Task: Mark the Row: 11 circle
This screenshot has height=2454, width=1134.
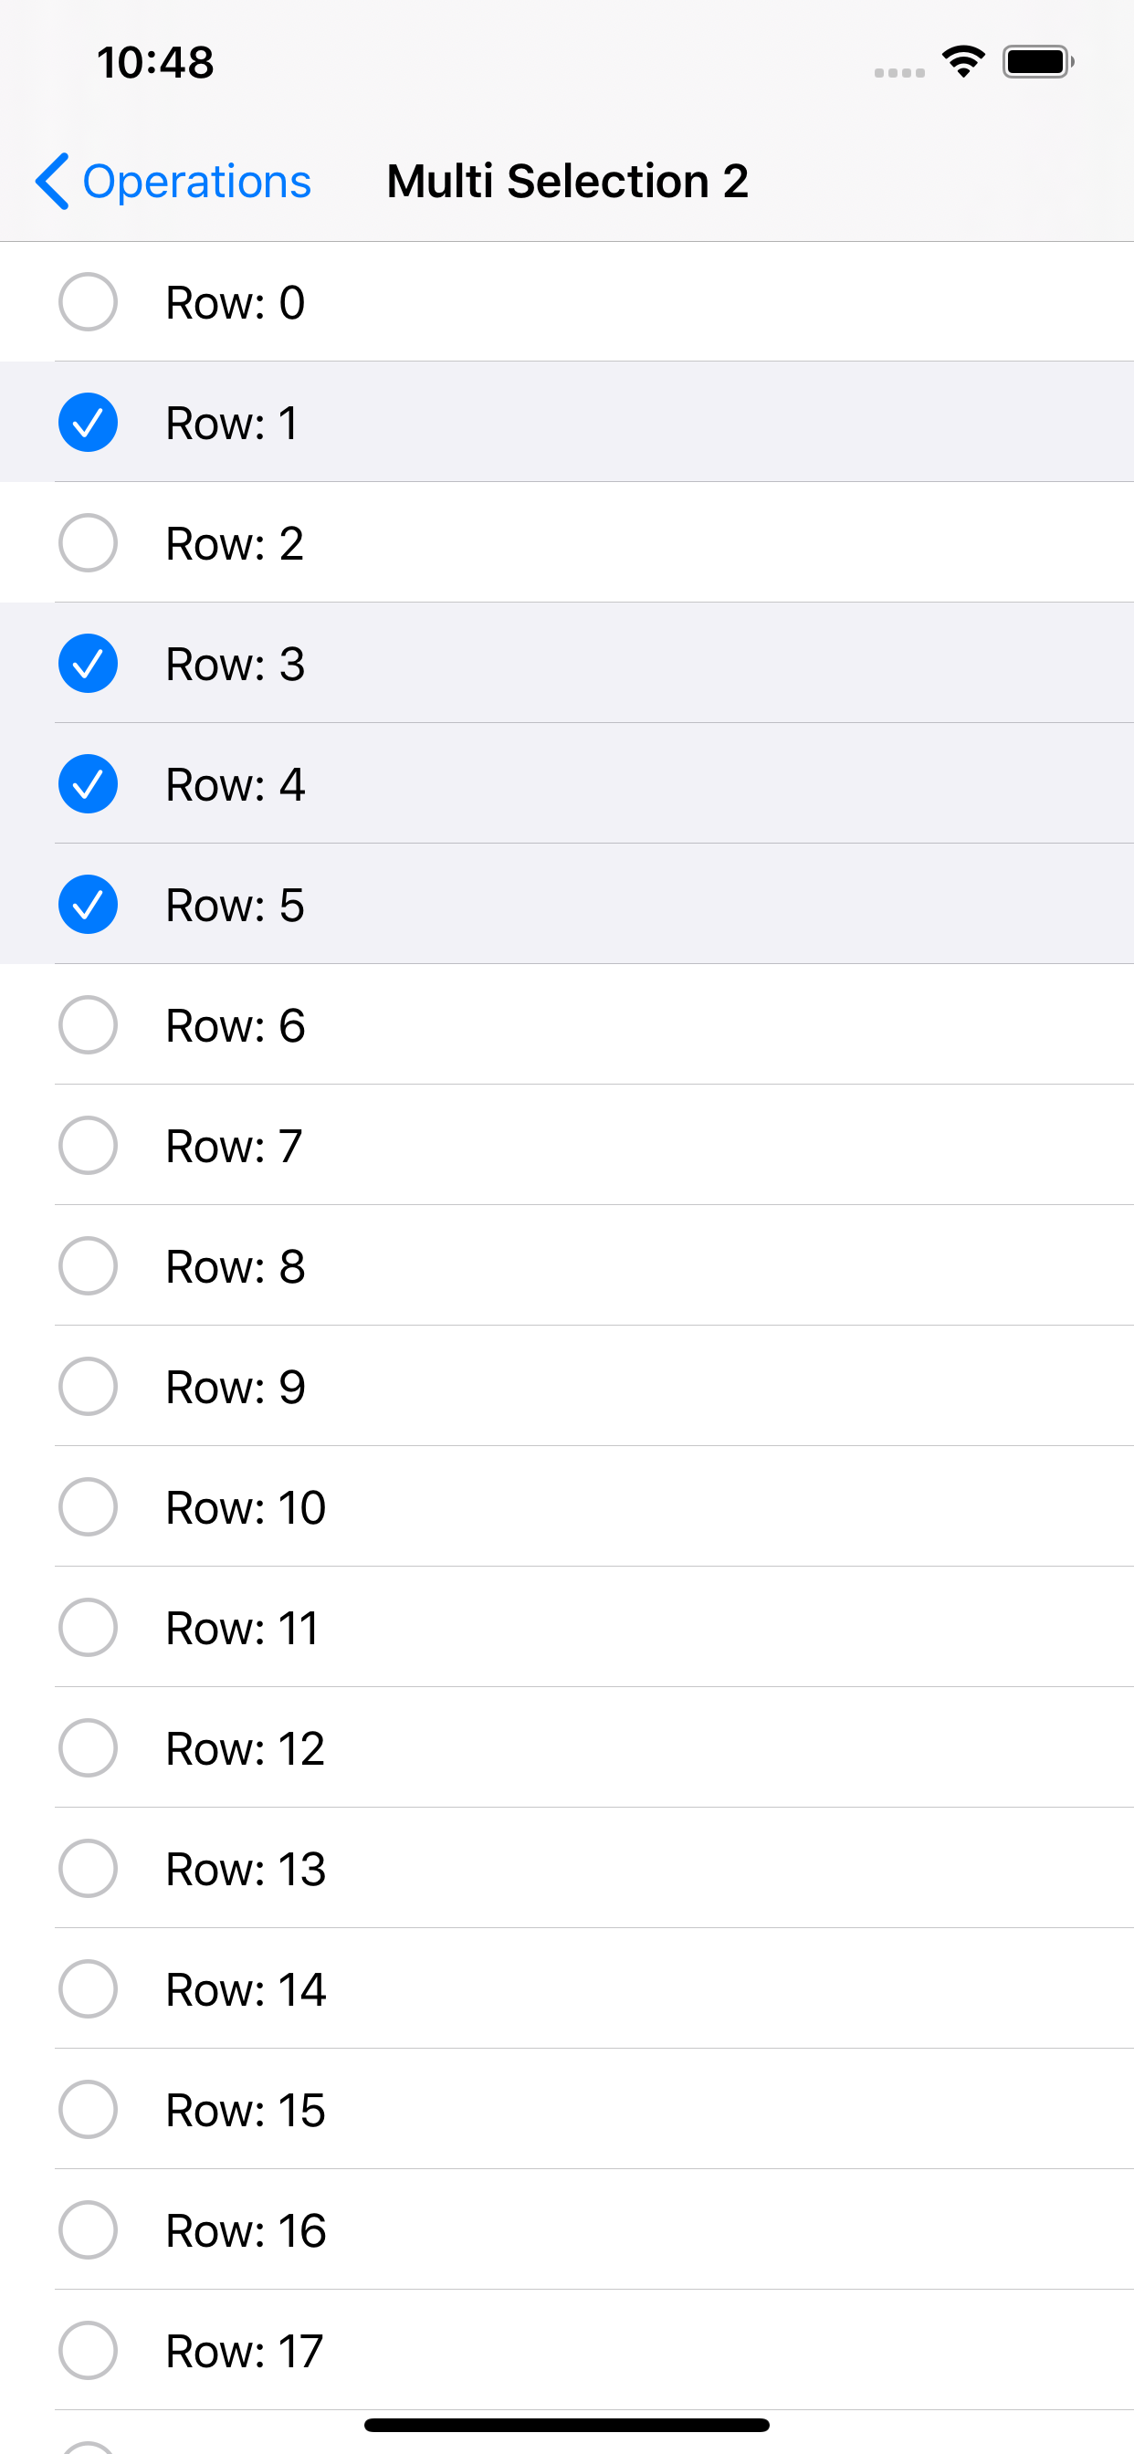Action: click(x=88, y=1627)
